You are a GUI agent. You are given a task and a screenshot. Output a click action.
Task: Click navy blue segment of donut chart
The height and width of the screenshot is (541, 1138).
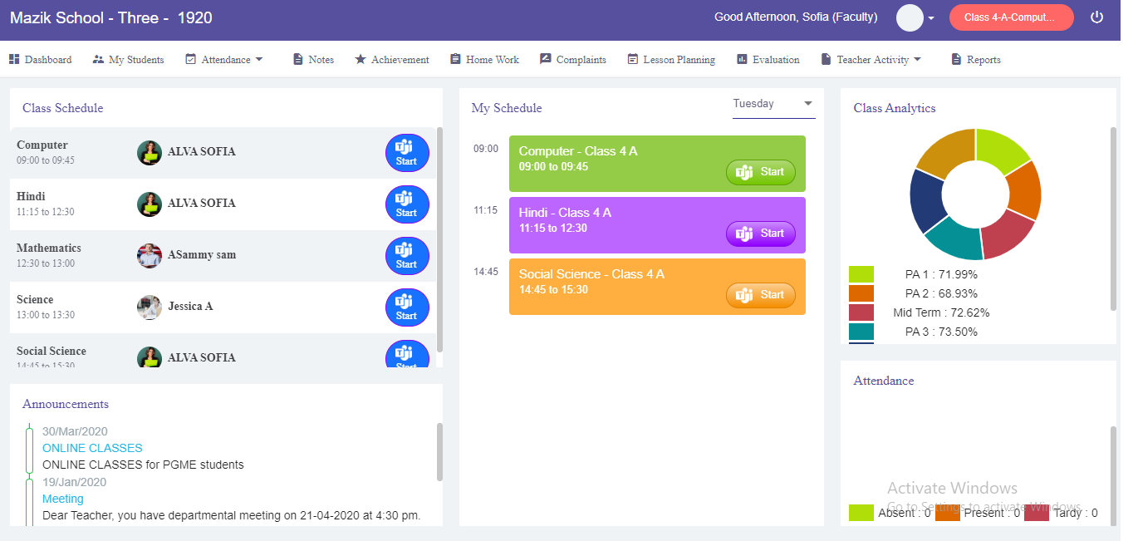click(926, 202)
